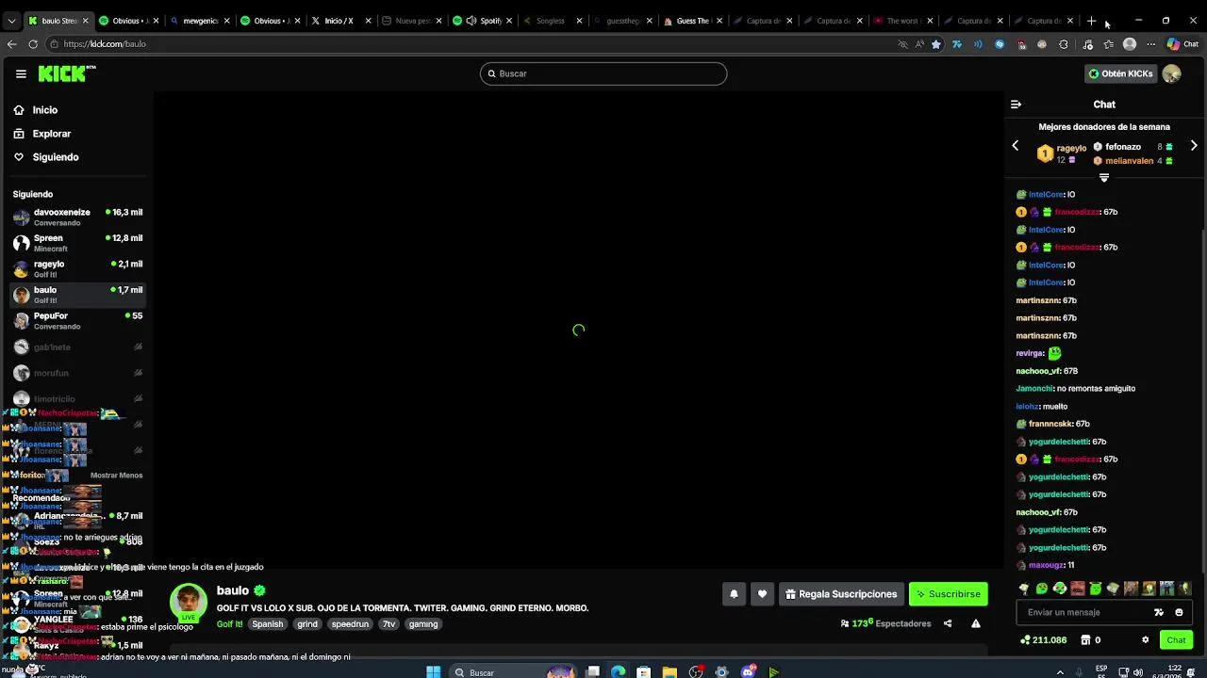Open the shop icon next to 0
Screen dimensions: 1207x678
(1085, 640)
